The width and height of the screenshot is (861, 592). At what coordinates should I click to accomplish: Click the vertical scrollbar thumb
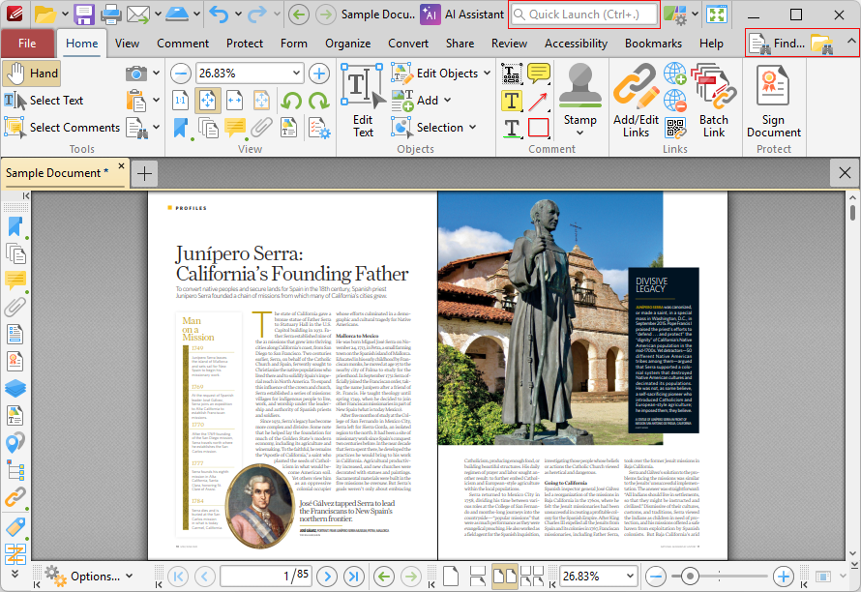coord(852,213)
